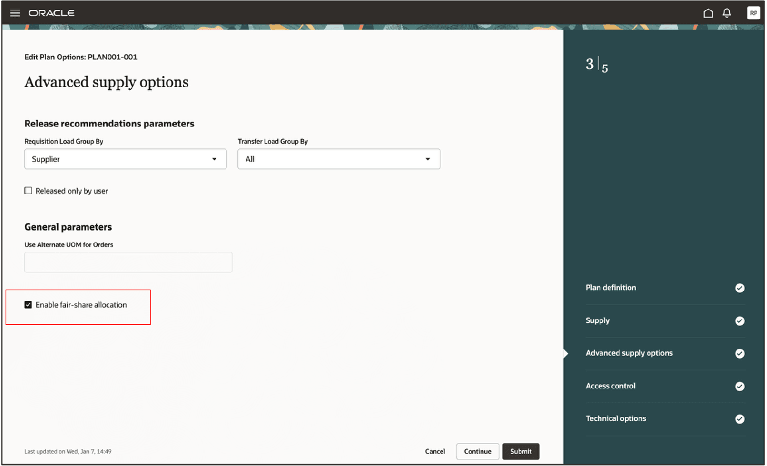Go to the Home page icon

coord(708,13)
